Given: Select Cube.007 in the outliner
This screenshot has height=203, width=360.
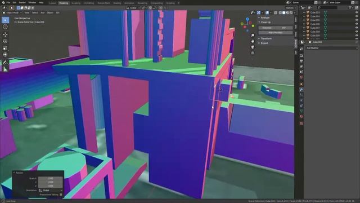Looking at the screenshot, I should pyautogui.click(x=315, y=28).
